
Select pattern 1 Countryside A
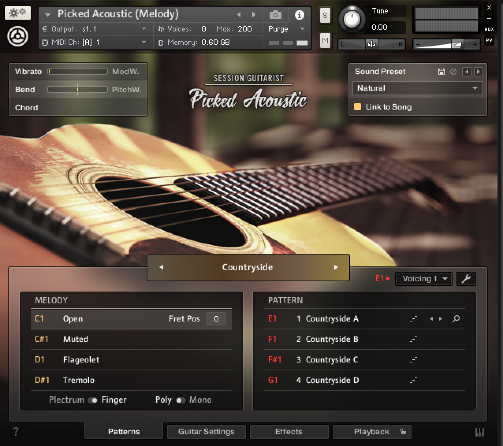coord(364,319)
